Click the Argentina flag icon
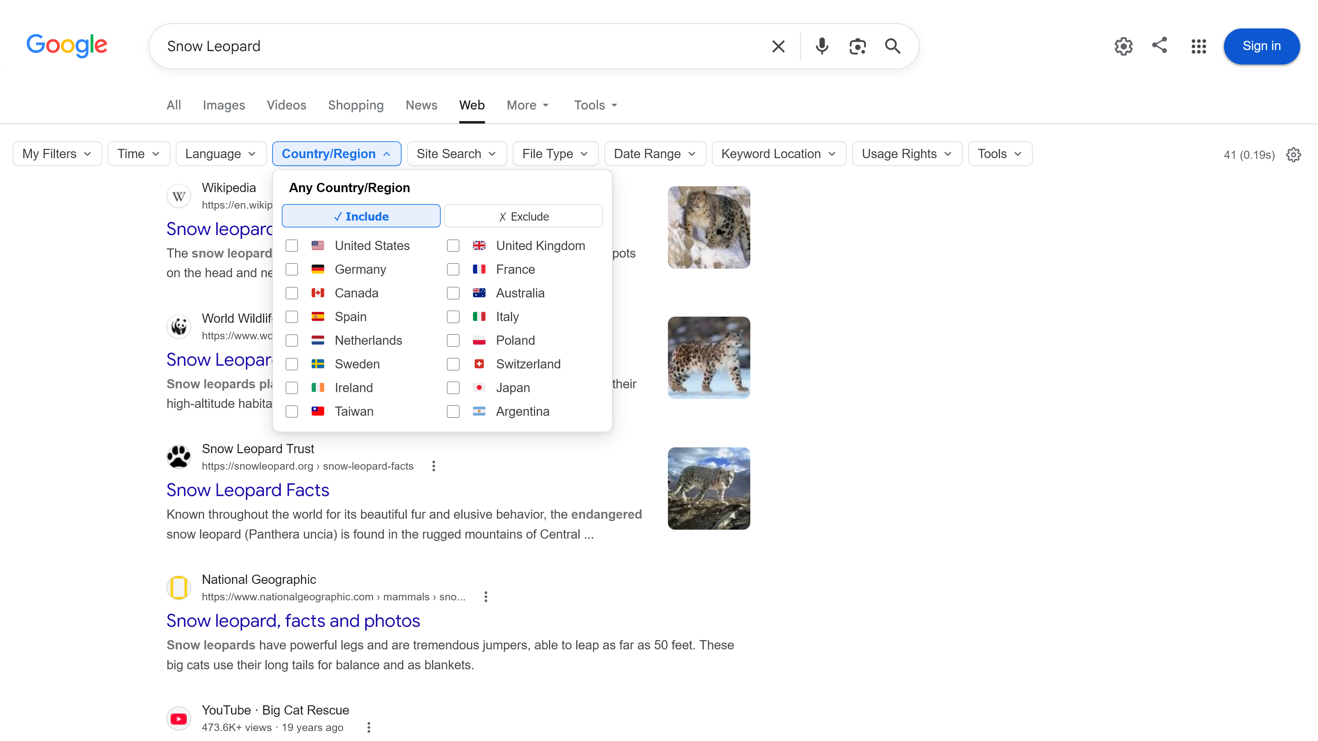 [479, 411]
